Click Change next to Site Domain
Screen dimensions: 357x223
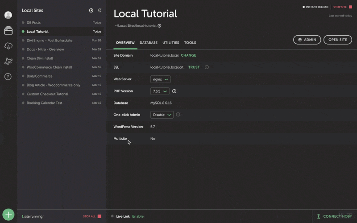point(188,55)
